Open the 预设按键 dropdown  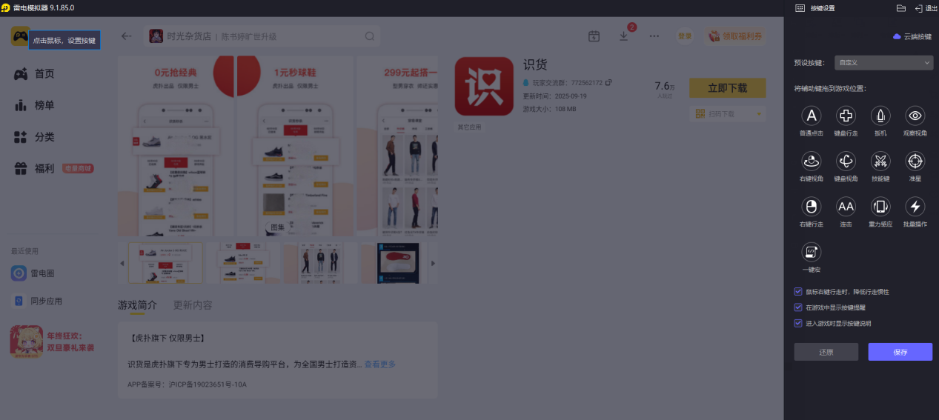point(883,63)
